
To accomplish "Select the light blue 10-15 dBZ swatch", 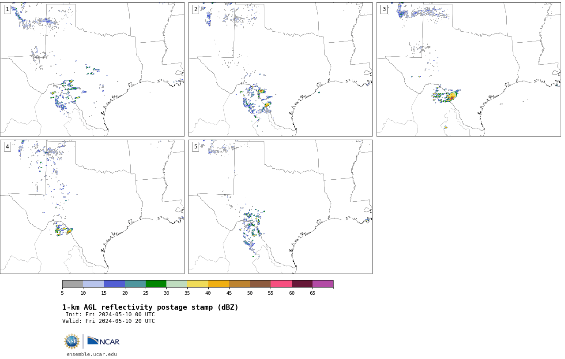I will coord(94,284).
